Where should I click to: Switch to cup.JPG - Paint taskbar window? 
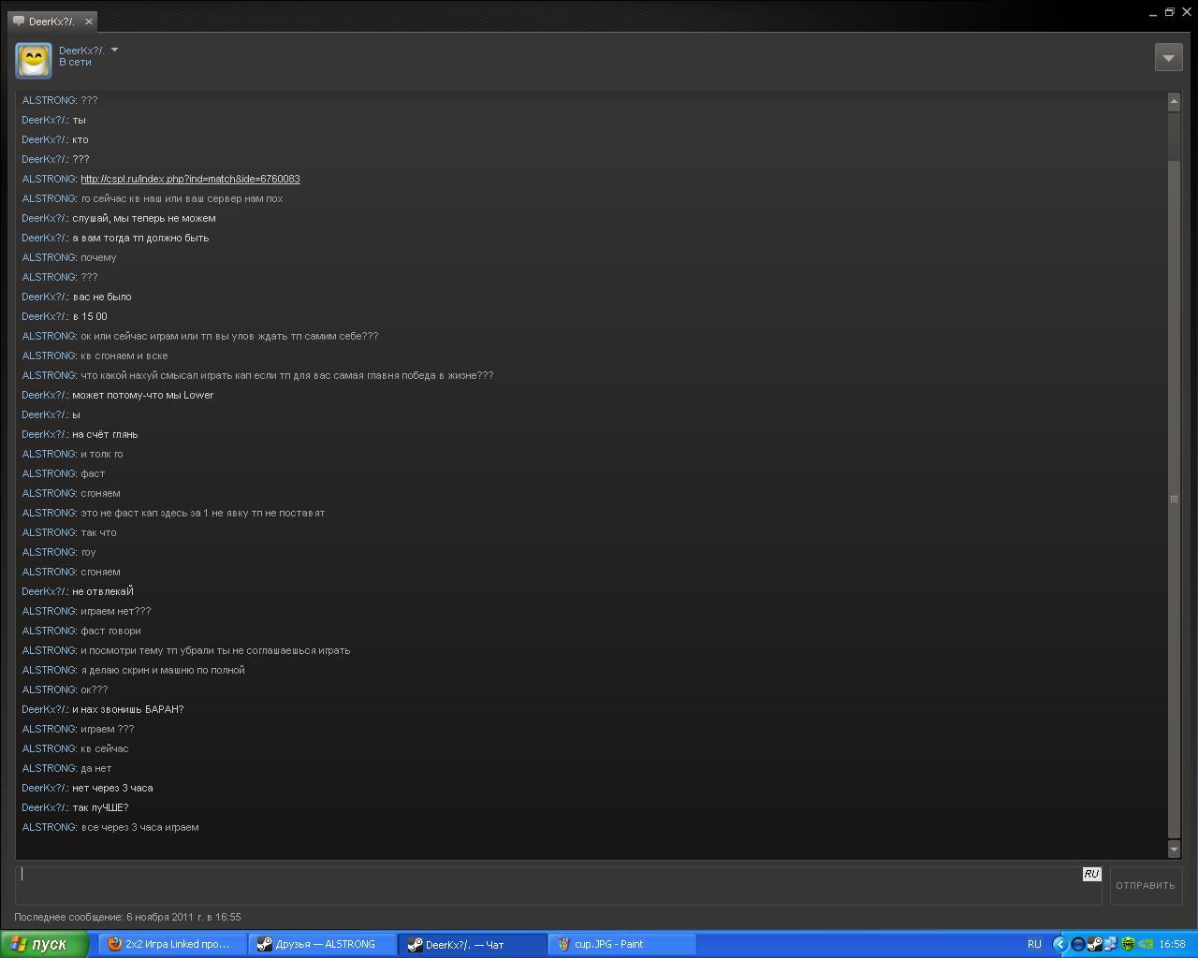tap(622, 944)
